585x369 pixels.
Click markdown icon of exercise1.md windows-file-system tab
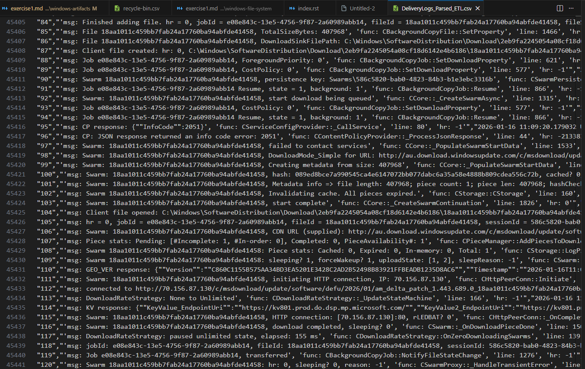tap(179, 8)
